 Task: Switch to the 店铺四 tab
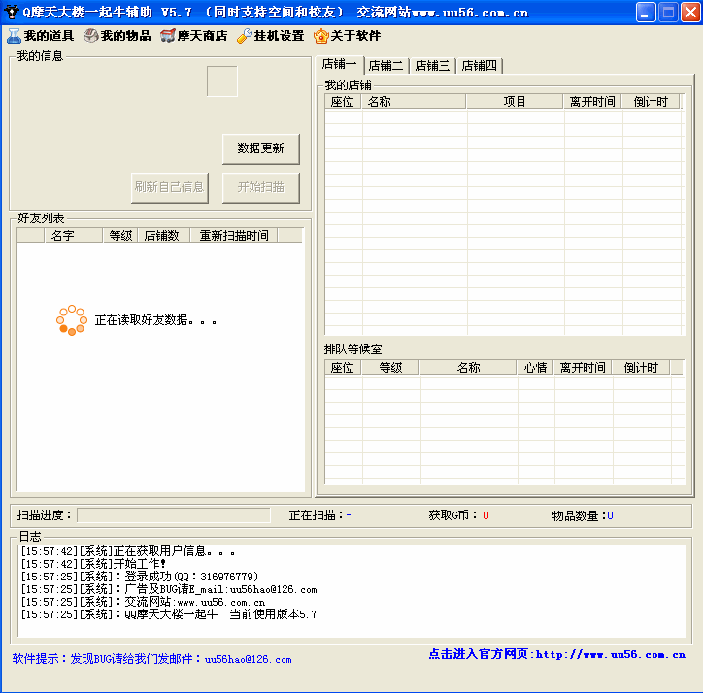tap(480, 66)
